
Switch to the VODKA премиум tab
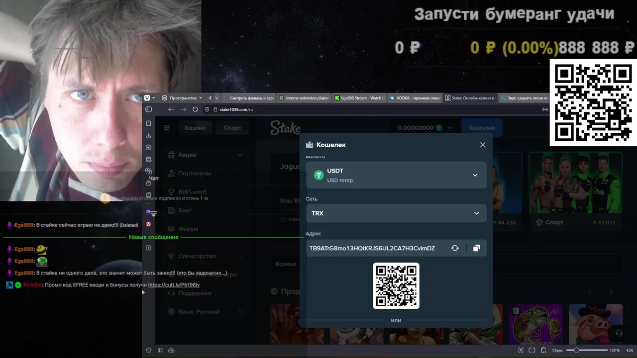click(x=415, y=98)
